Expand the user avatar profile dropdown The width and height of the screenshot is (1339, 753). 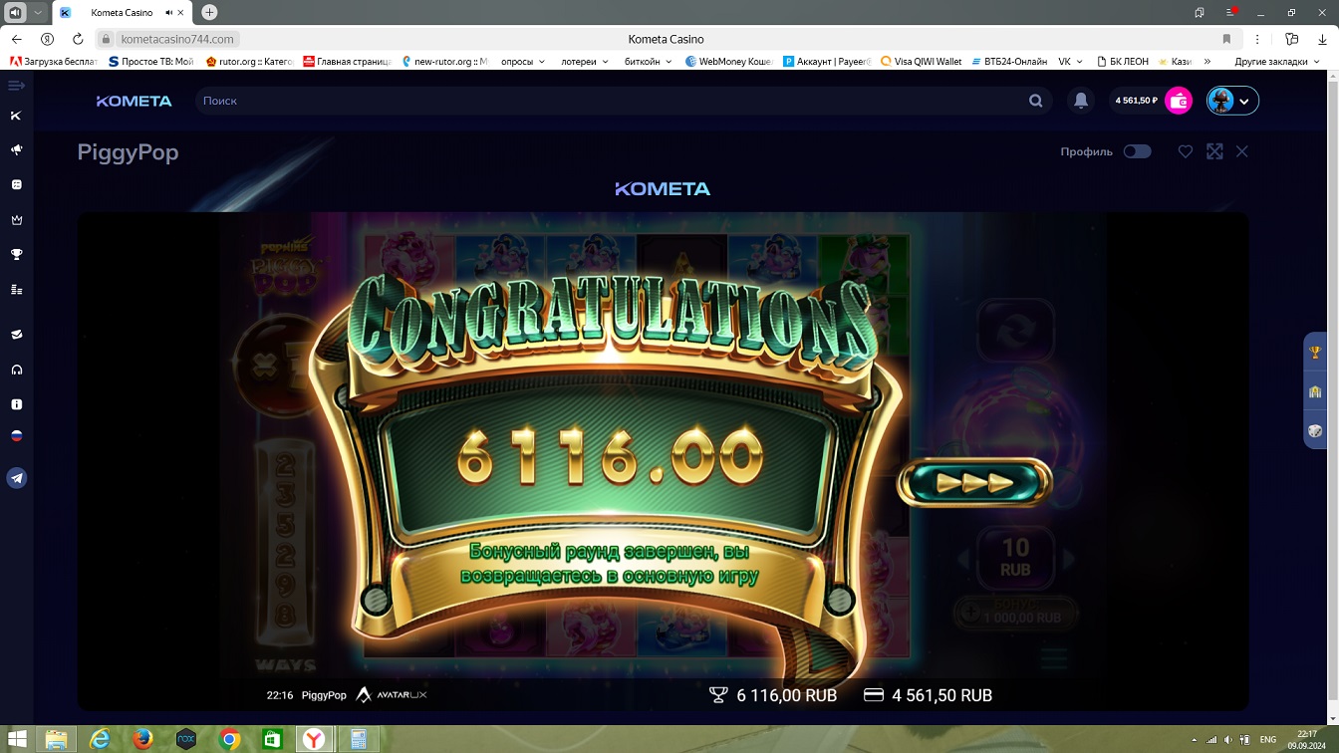tap(1232, 101)
